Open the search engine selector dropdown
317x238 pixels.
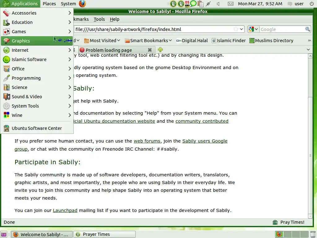click(x=254, y=29)
